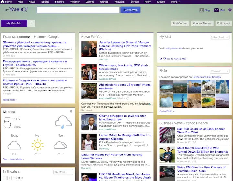Click the ad choices icon on sponsored item

[x=150, y=104]
